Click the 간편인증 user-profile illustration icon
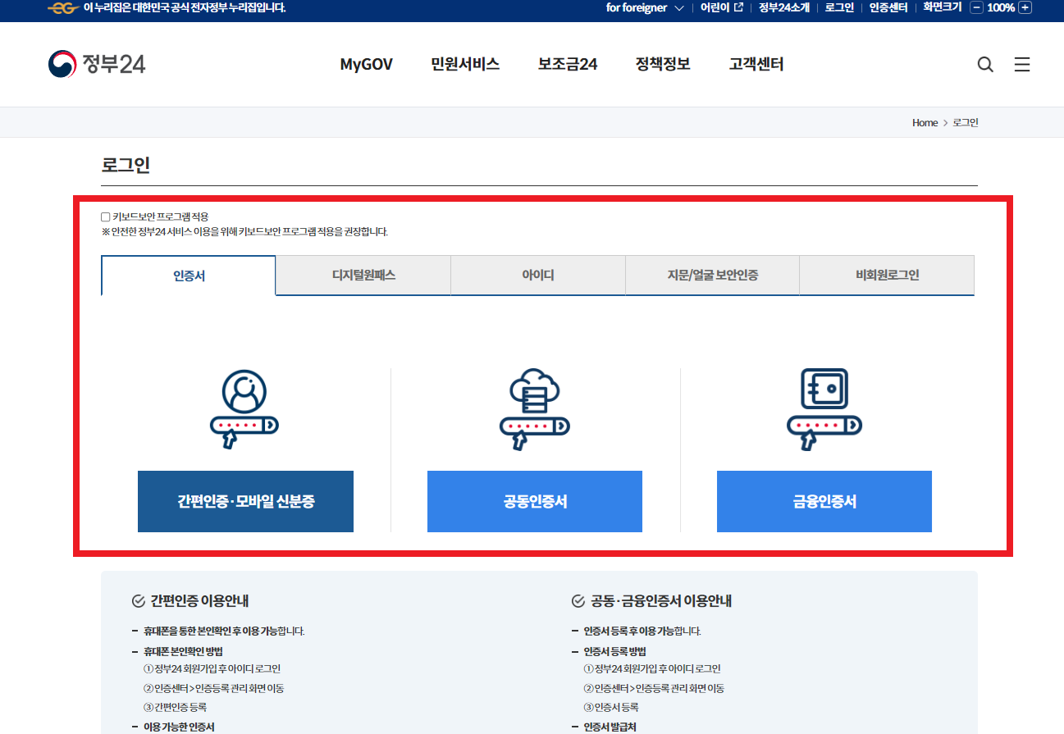 click(x=244, y=410)
